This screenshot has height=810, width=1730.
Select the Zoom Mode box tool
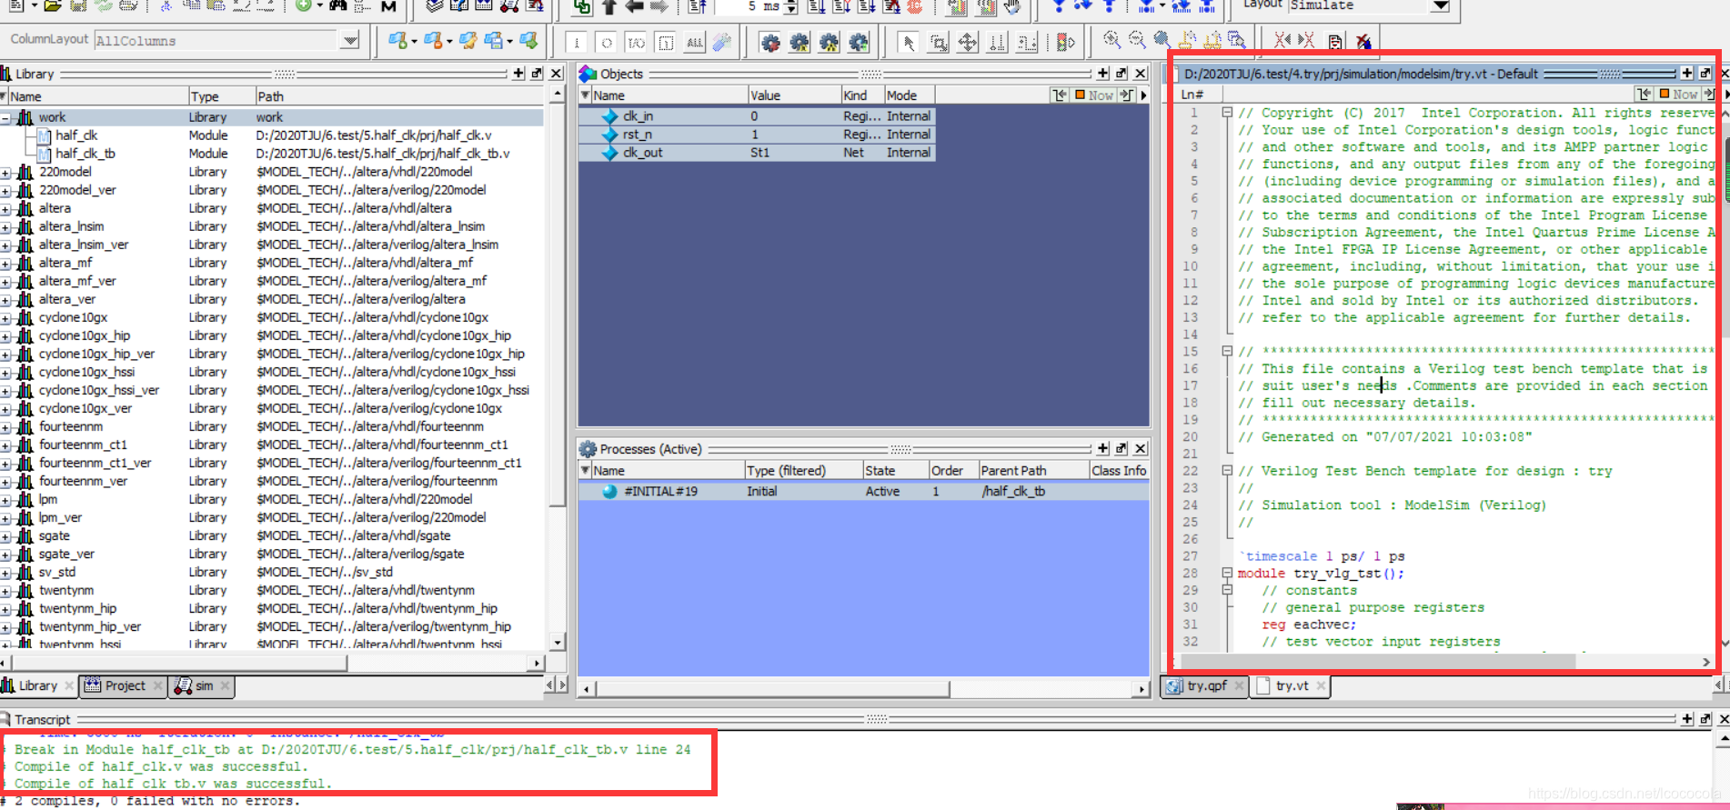tap(938, 43)
